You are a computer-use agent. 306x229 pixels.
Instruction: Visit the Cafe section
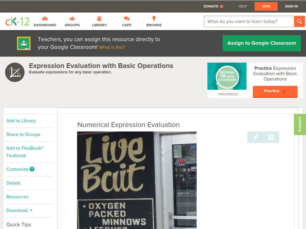[x=127, y=21]
